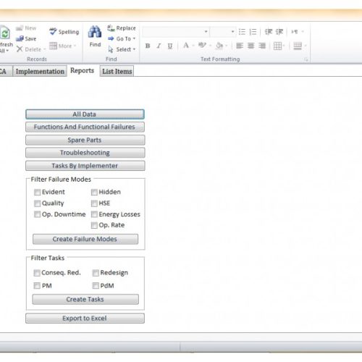The image size is (362, 362).
Task: Open the Spare Parts report
Action: pyautogui.click(x=85, y=140)
